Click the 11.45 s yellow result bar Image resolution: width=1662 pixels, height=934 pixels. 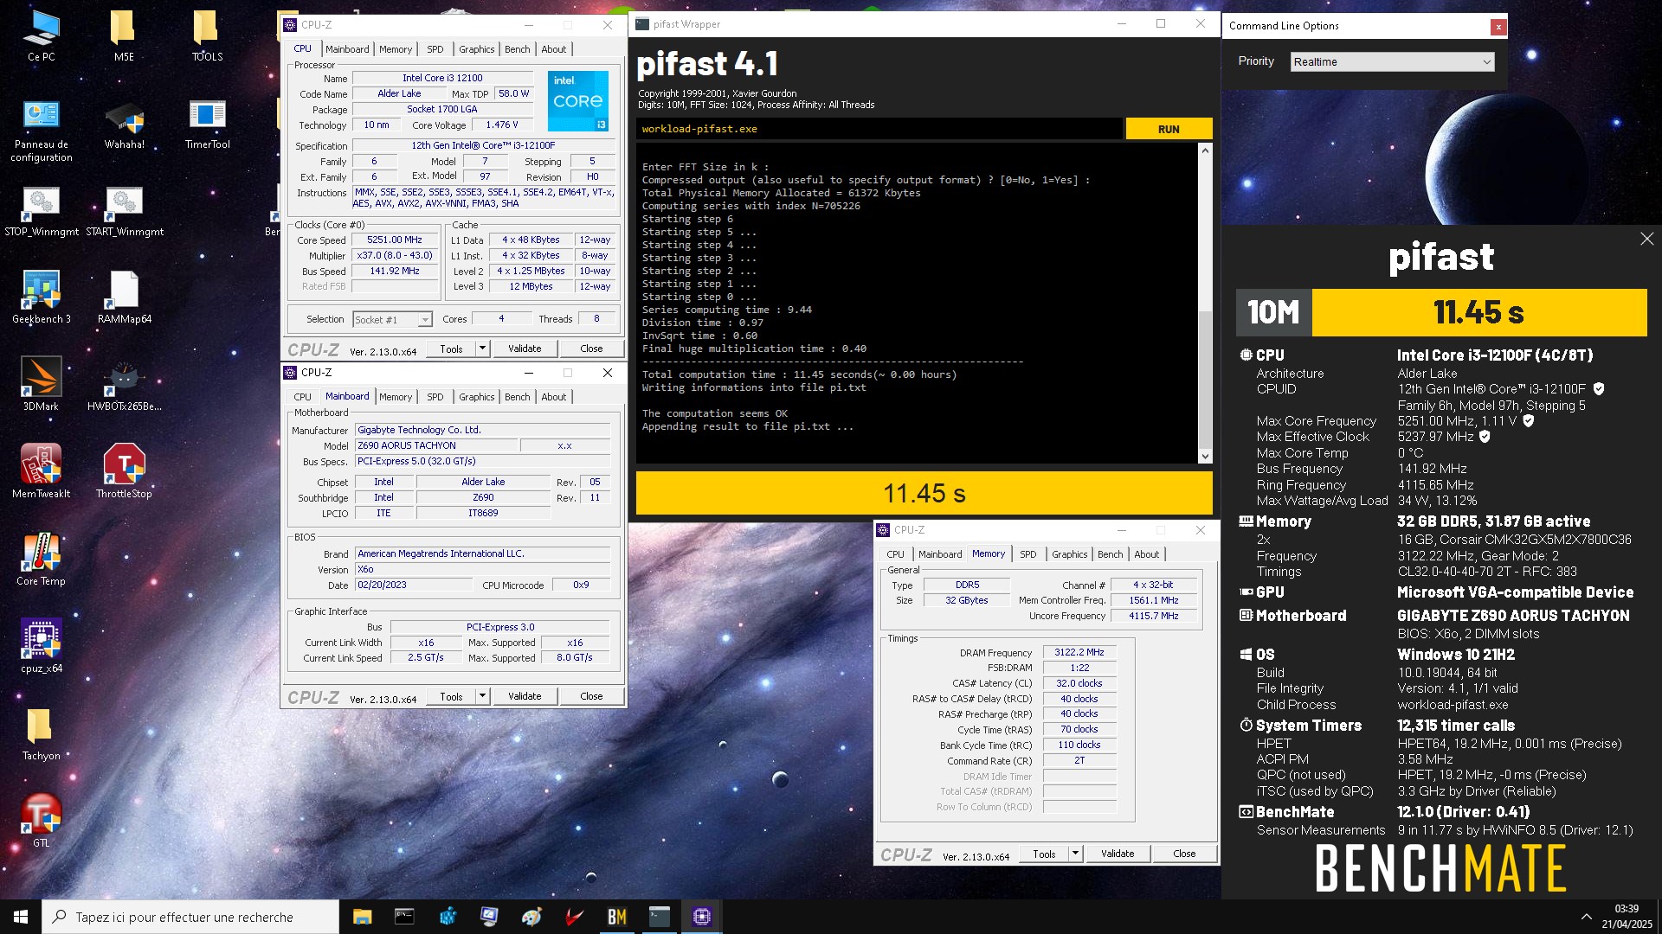click(x=924, y=493)
